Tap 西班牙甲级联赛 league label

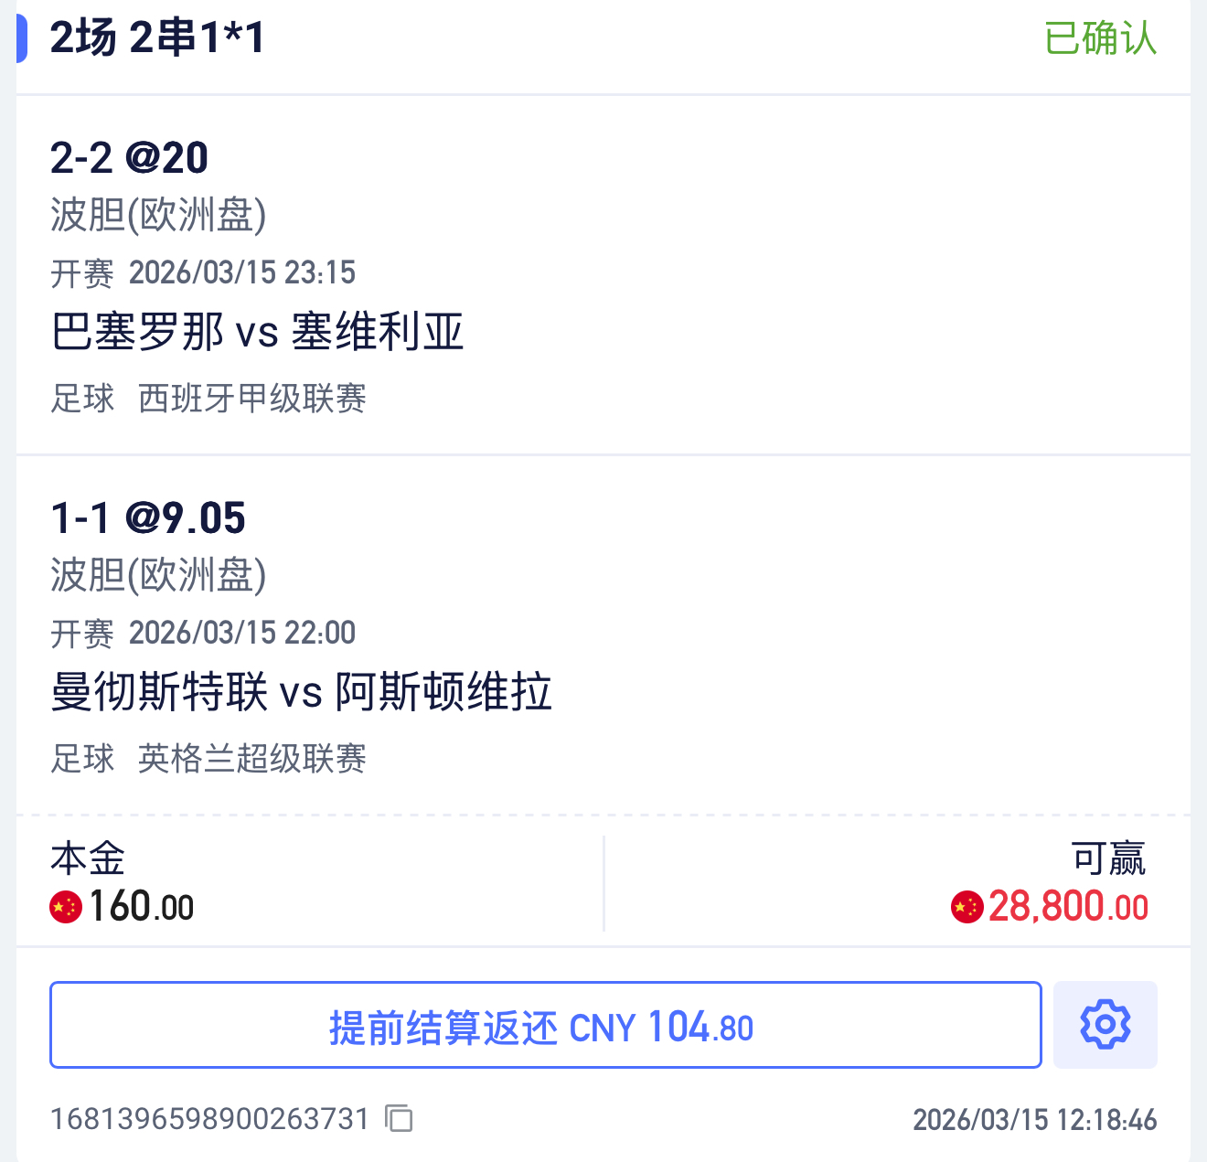[251, 399]
